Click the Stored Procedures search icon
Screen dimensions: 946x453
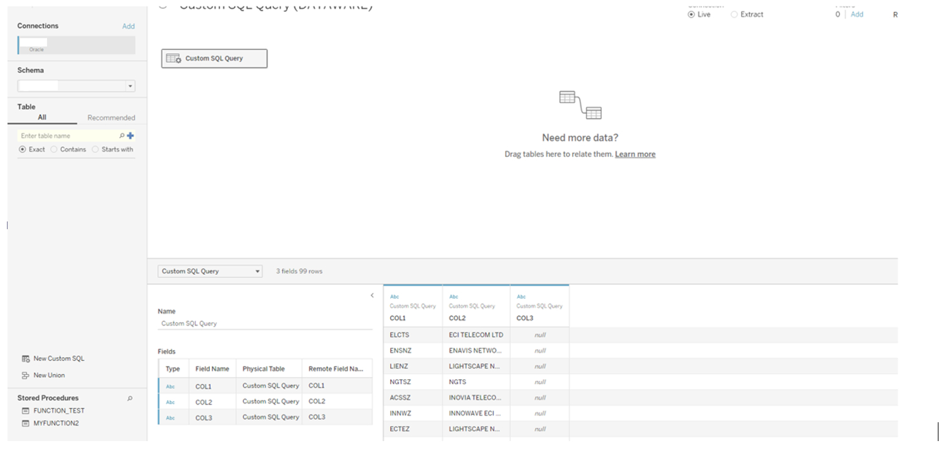(130, 398)
